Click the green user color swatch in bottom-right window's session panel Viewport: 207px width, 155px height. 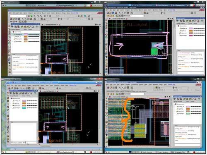188,114
